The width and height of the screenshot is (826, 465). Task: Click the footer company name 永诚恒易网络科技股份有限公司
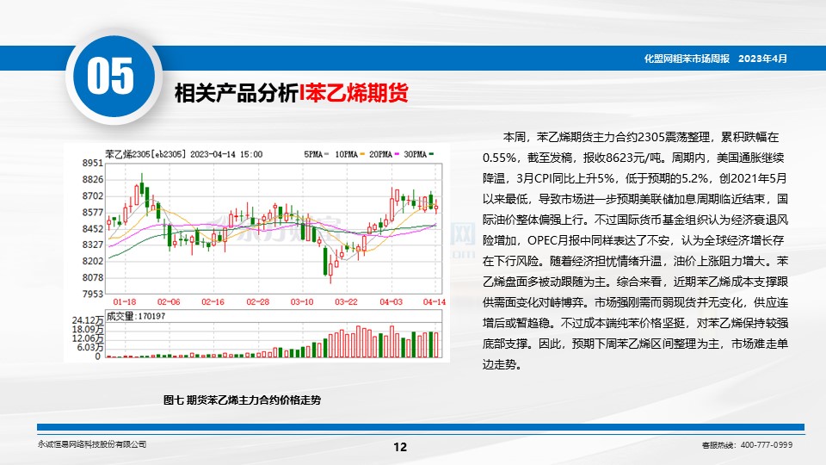click(92, 444)
